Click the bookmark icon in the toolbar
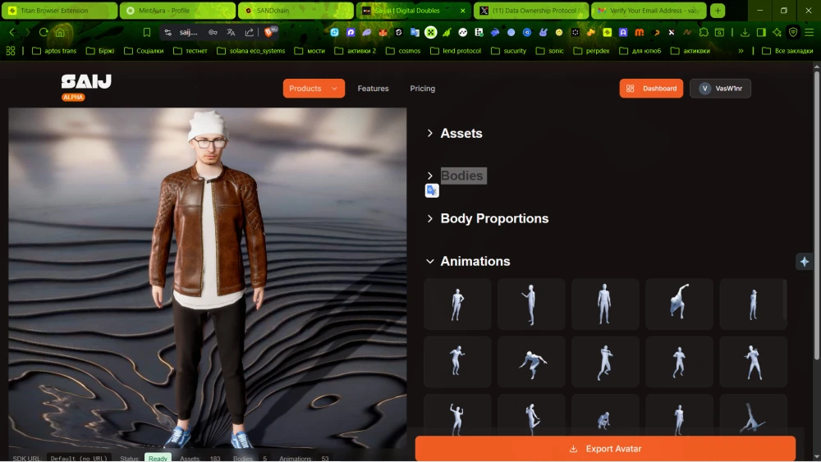The height and width of the screenshot is (462, 821). click(x=147, y=33)
